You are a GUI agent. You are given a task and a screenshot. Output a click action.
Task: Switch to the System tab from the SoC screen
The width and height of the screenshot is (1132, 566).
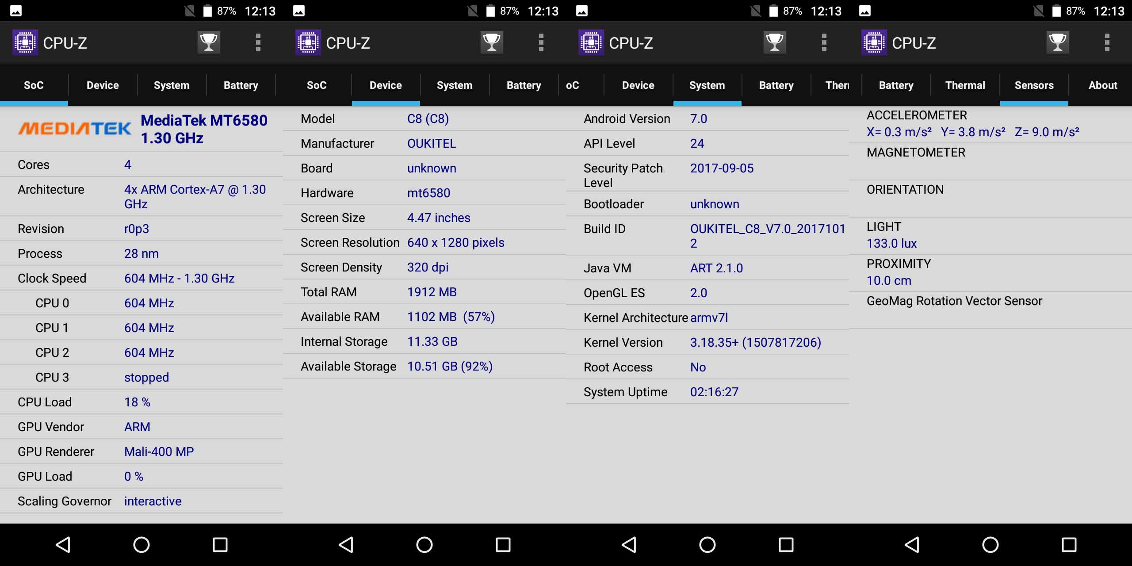point(172,85)
